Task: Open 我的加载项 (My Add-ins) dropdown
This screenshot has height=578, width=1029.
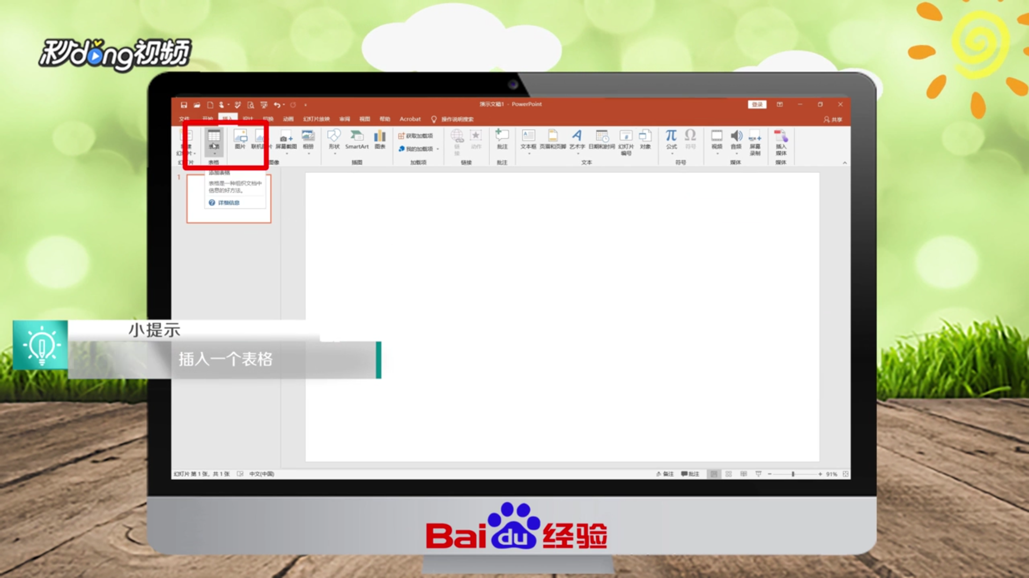Action: tap(419, 149)
